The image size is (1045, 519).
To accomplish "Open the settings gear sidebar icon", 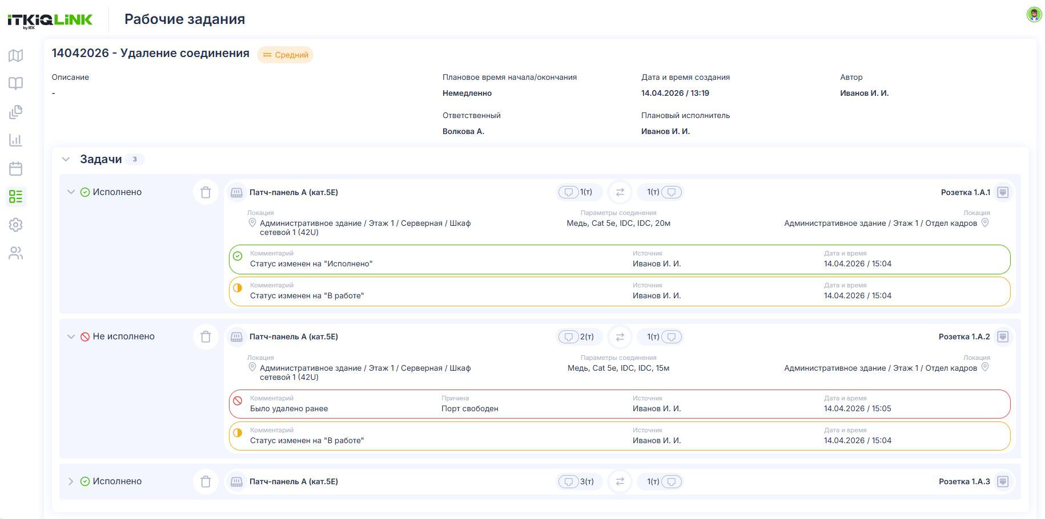I will [x=16, y=225].
